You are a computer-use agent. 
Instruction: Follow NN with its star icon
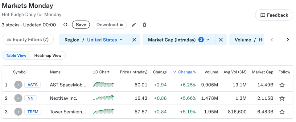tap(282, 98)
